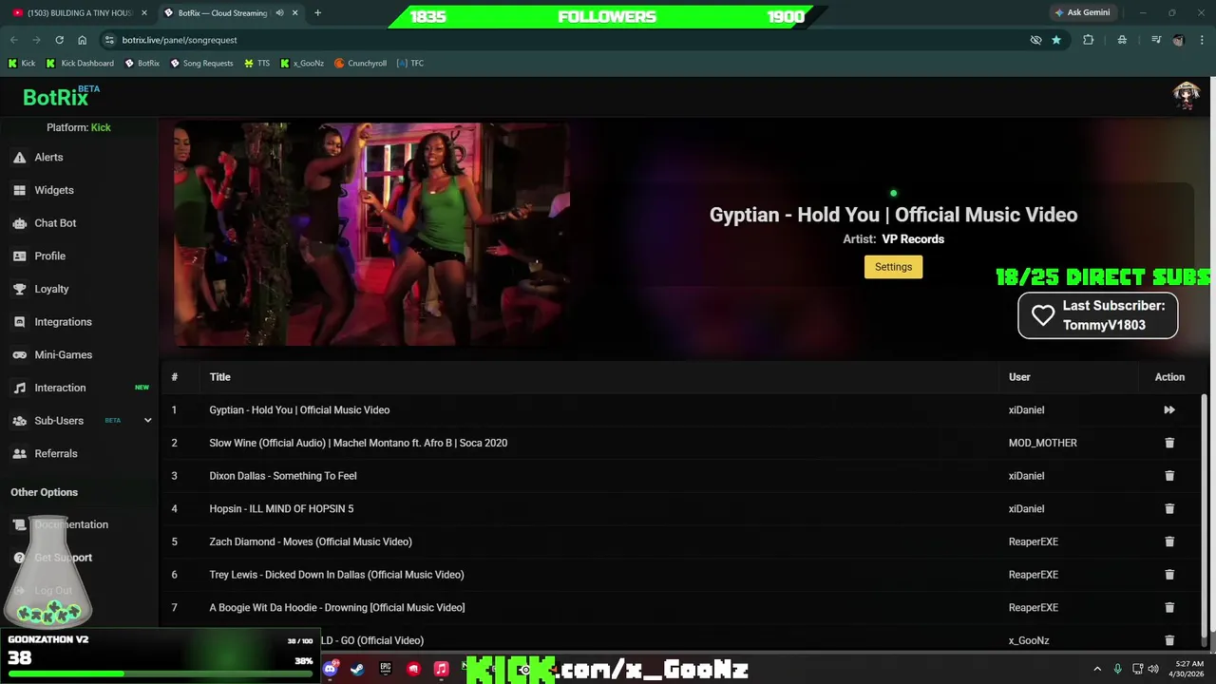Skip the currently playing Gyptian song
Image resolution: width=1216 pixels, height=684 pixels.
[1169, 410]
